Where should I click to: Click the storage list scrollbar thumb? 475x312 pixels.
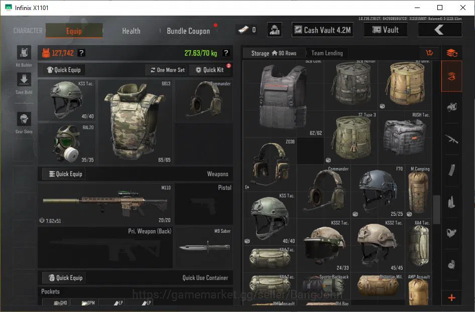(x=436, y=209)
